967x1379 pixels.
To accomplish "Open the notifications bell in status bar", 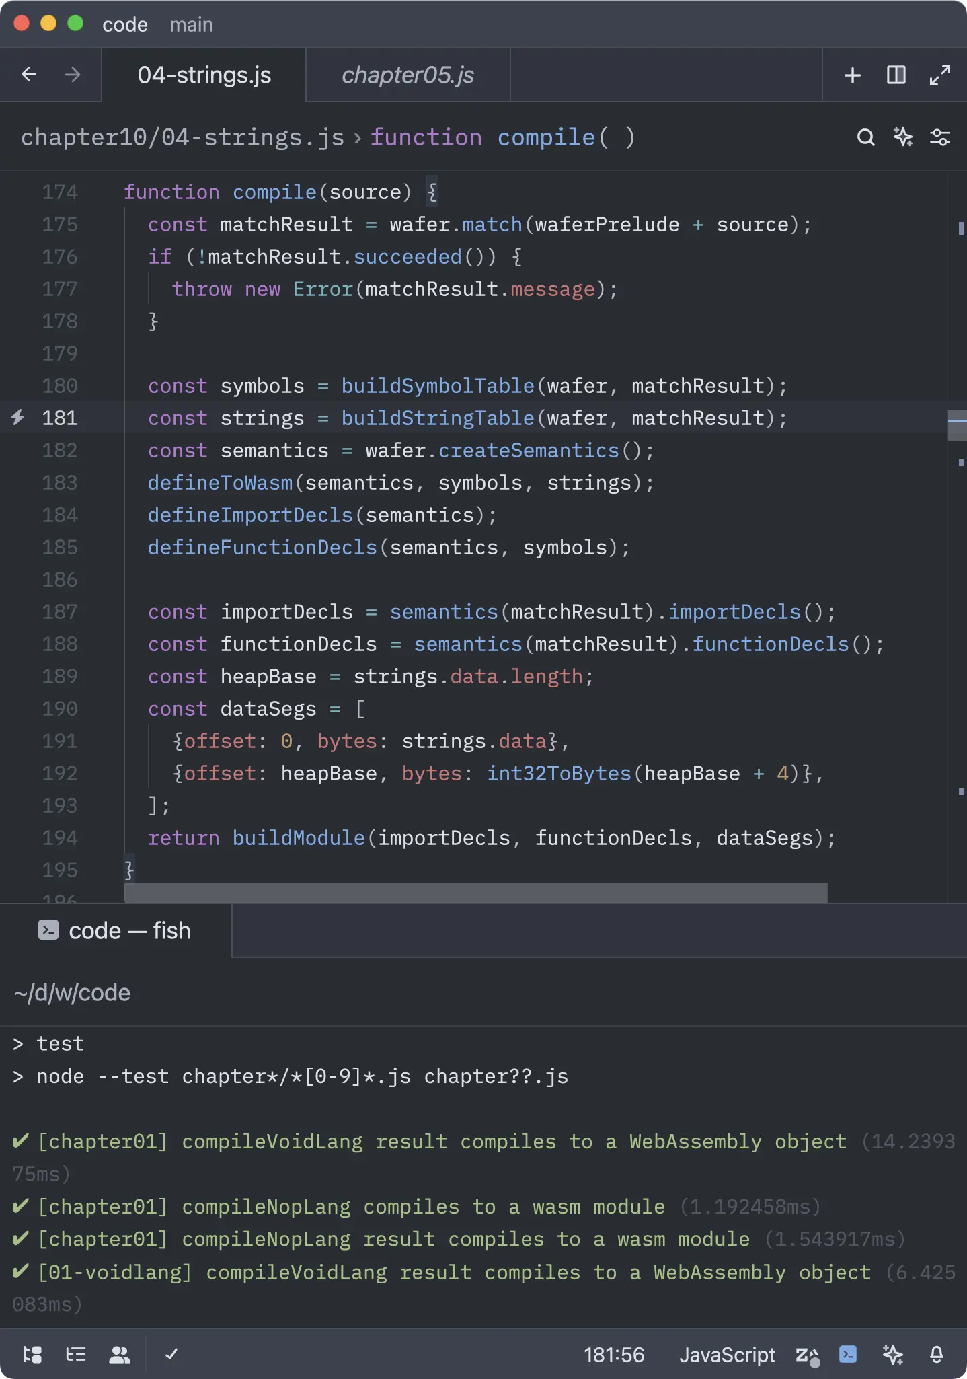I will point(936,1354).
